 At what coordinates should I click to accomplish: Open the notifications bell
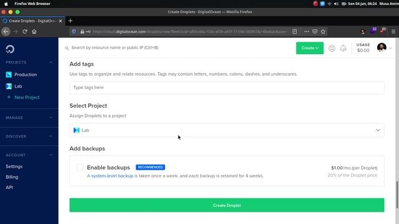click(343, 48)
